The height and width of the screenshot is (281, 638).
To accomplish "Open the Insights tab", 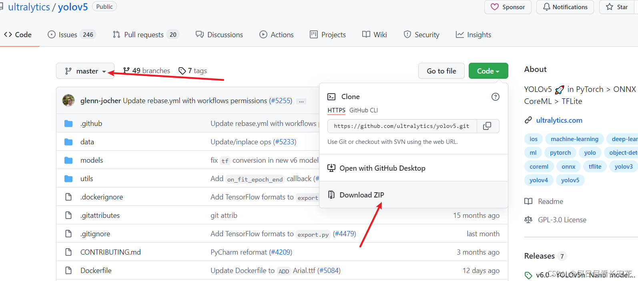I will tap(473, 35).
